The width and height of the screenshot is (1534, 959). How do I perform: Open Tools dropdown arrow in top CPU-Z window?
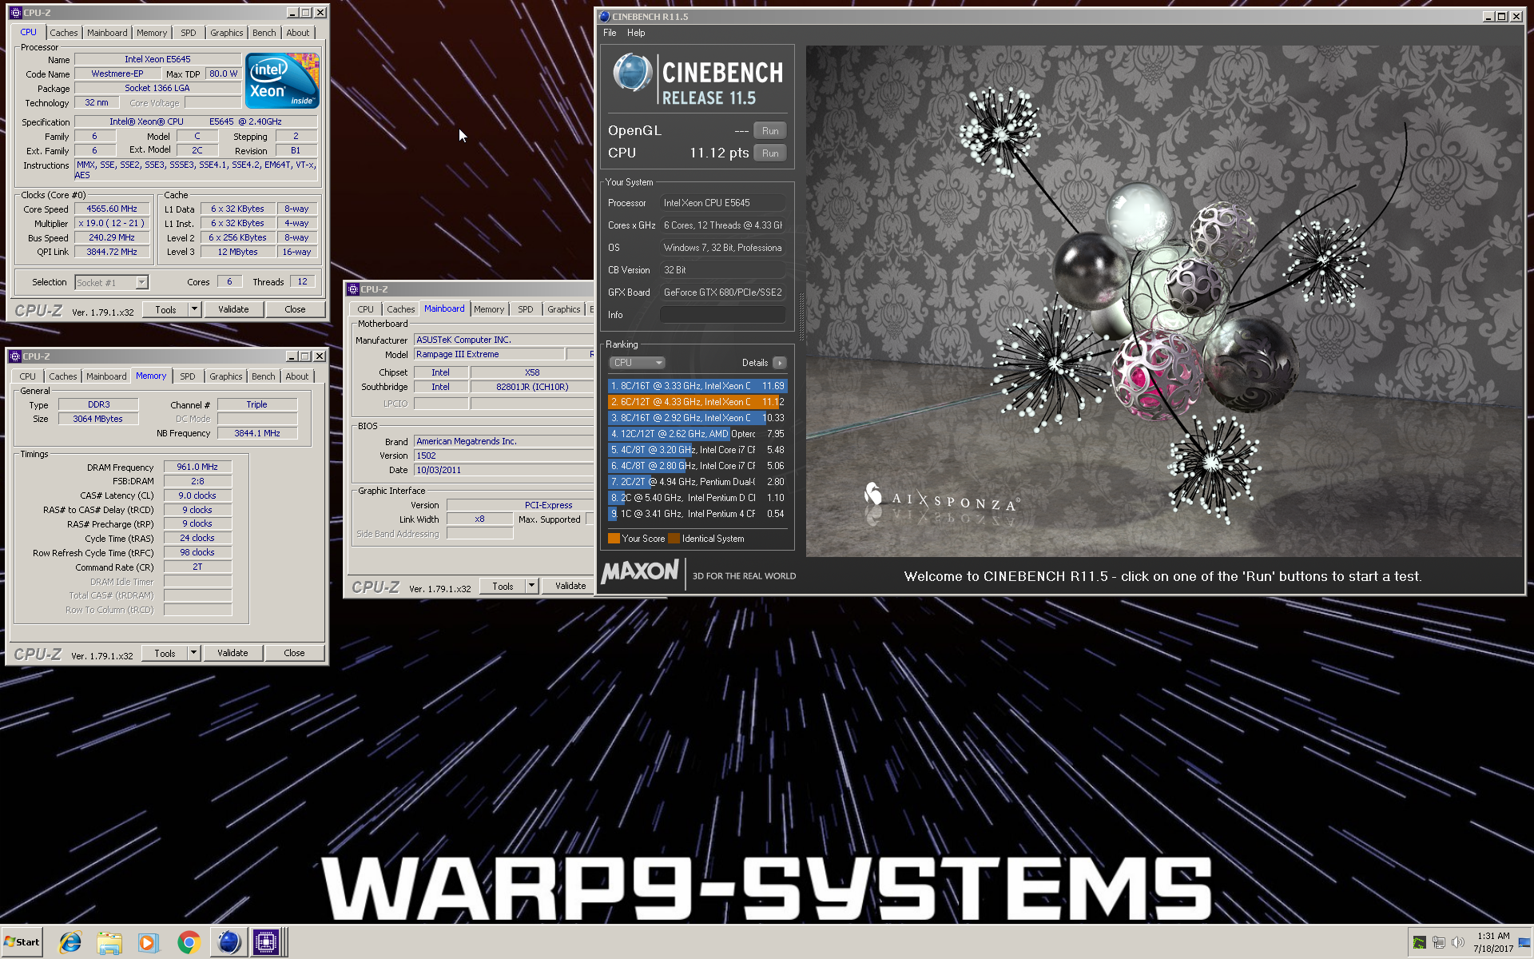pyautogui.click(x=194, y=309)
